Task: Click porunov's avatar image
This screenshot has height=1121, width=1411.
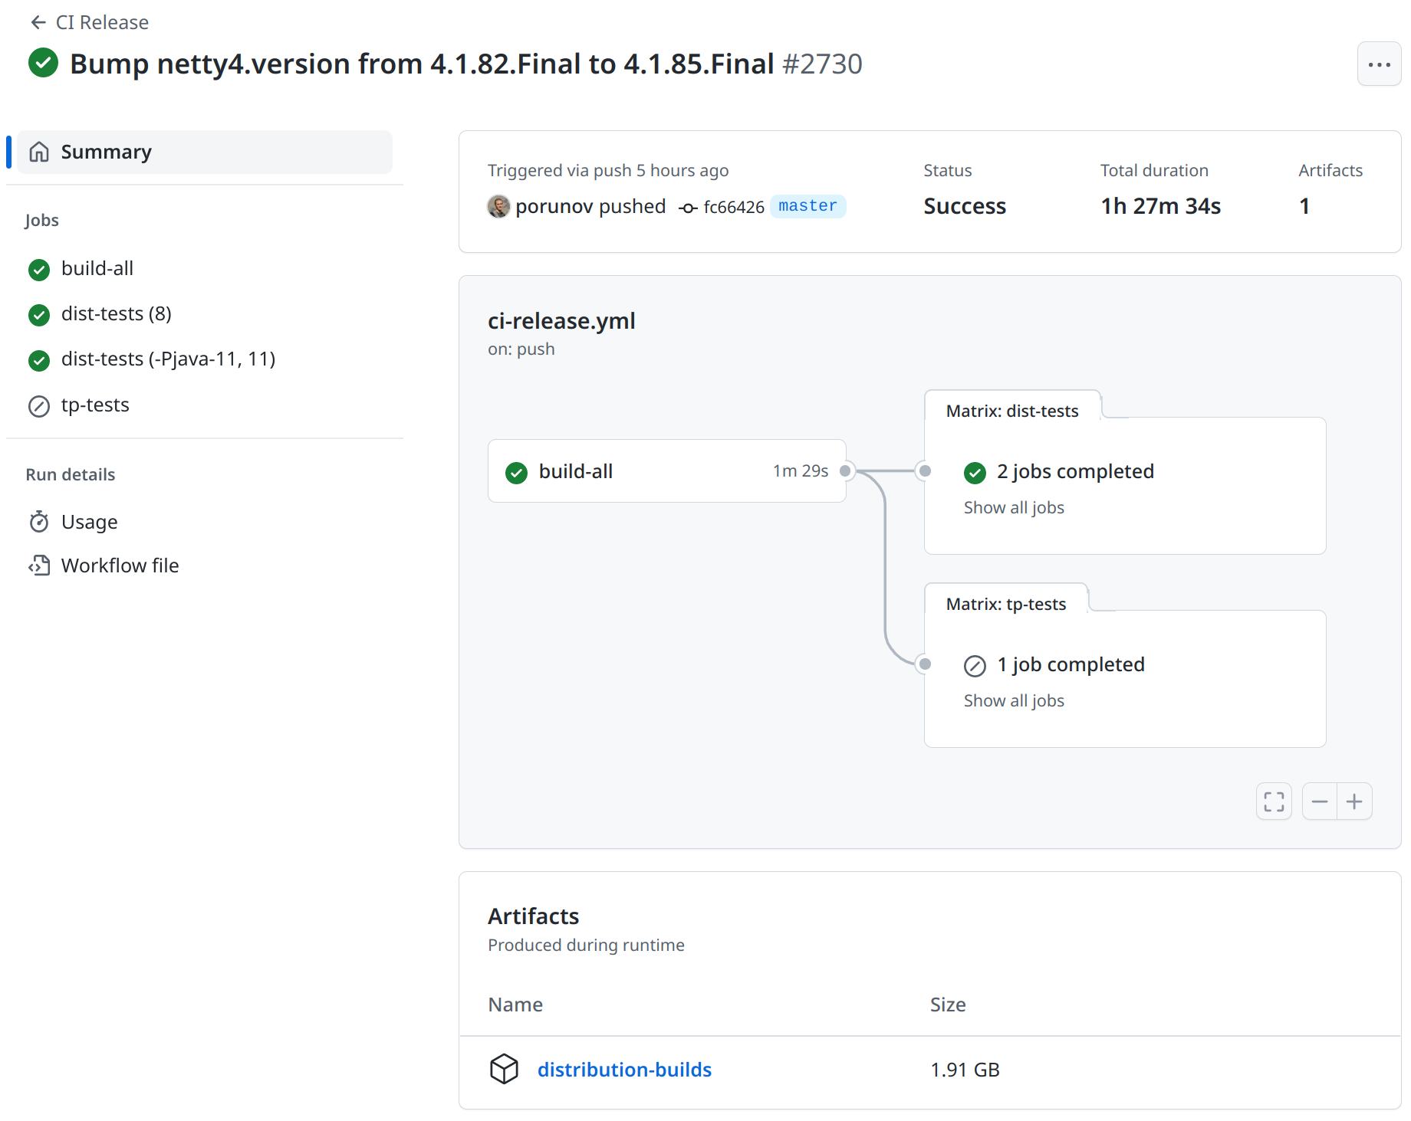Action: tap(498, 207)
